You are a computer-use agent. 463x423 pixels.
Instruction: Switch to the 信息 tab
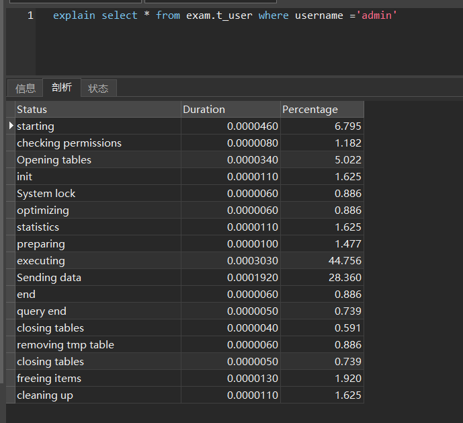coord(26,88)
